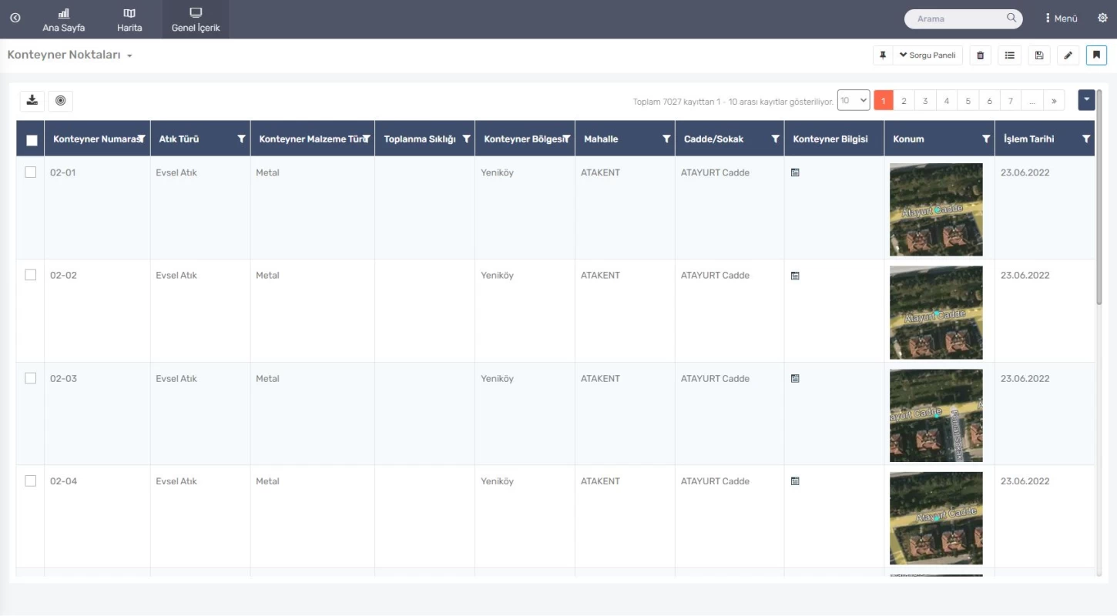The width and height of the screenshot is (1117, 616).
Task: Filter the İşlem Tarihi column
Action: coord(1086,139)
